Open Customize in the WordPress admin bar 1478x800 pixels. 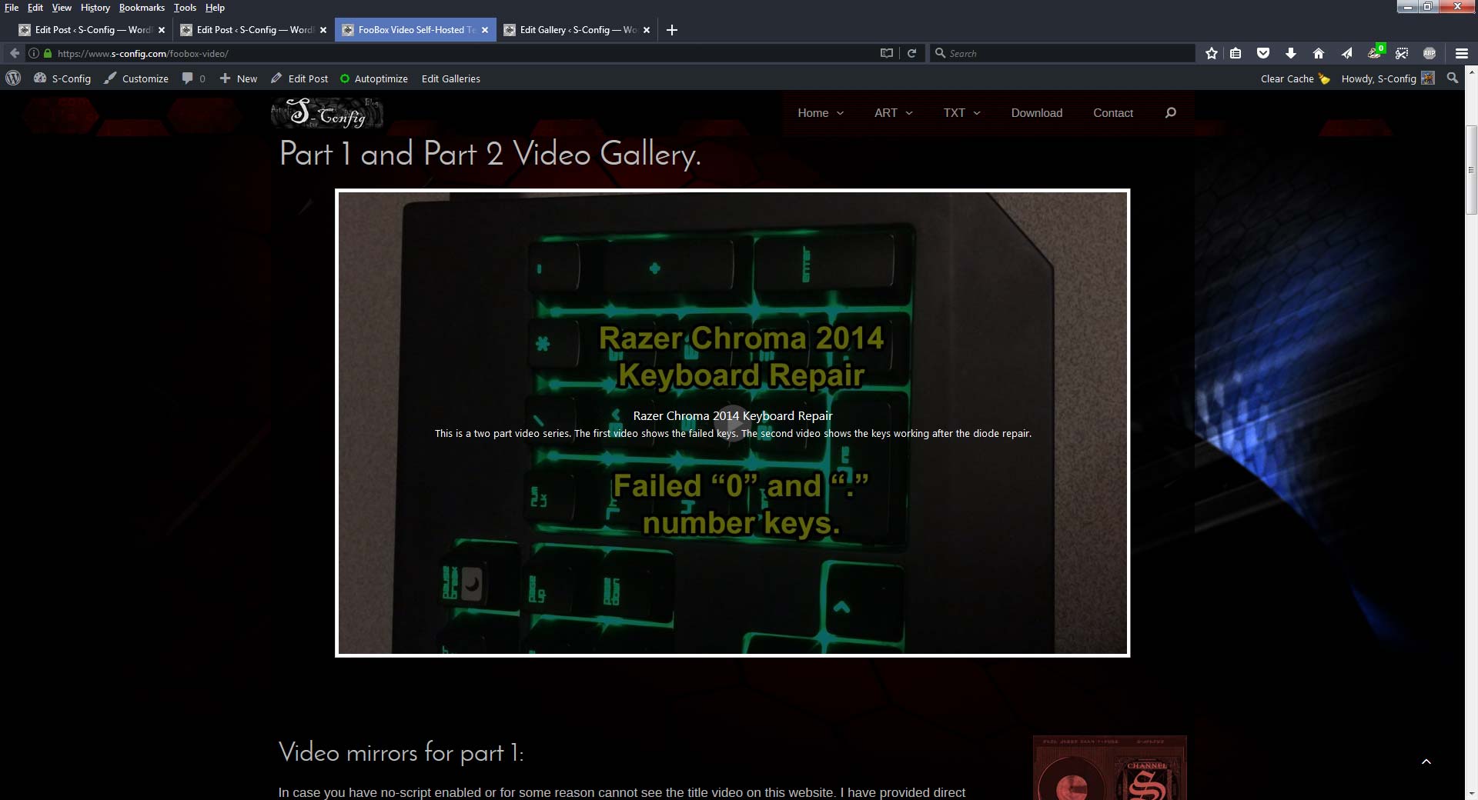(136, 78)
